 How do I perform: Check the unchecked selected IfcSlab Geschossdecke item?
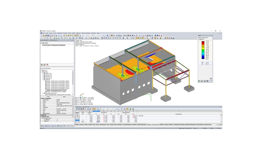[x=46, y=90]
